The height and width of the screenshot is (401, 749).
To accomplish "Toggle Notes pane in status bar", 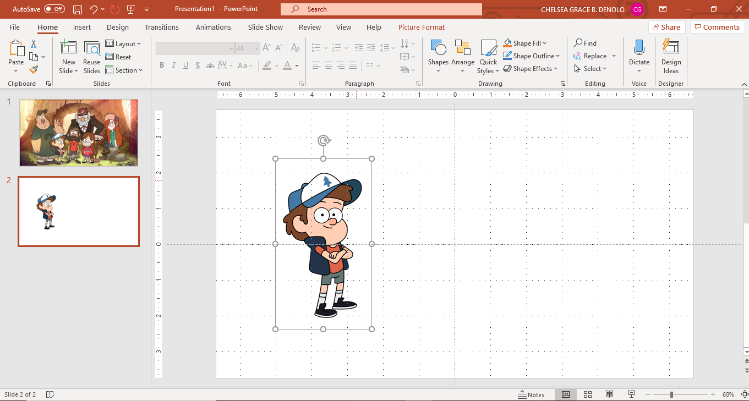I will [531, 394].
